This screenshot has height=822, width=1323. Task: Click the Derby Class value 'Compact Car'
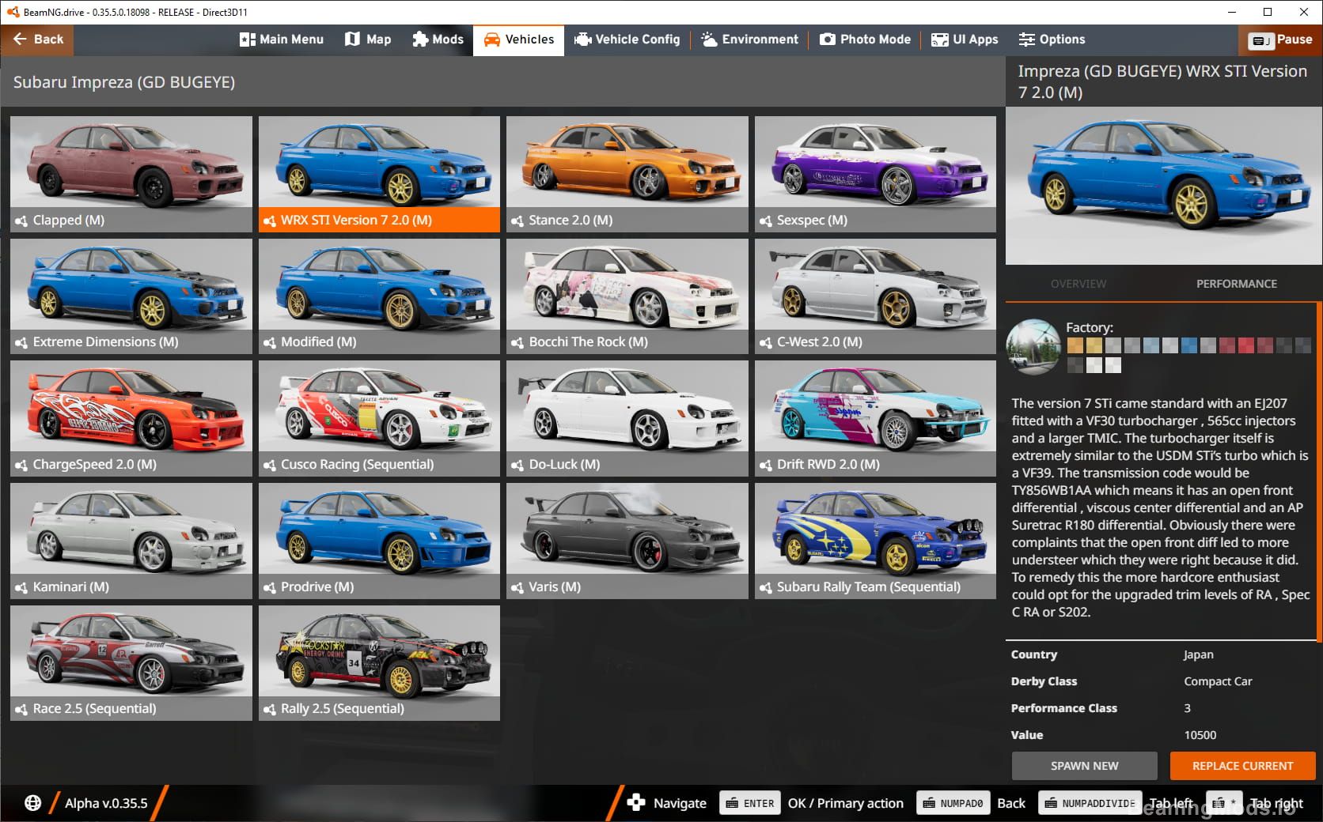click(x=1218, y=681)
